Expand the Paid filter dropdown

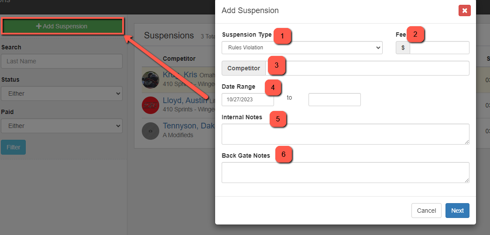point(62,126)
